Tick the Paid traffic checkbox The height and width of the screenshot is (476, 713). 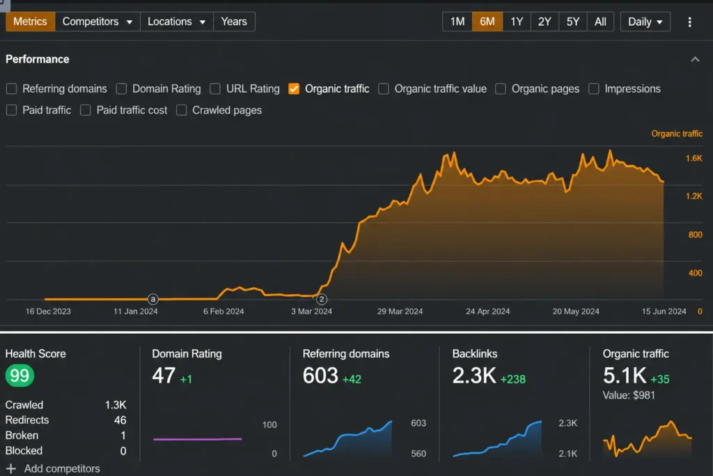tap(11, 110)
